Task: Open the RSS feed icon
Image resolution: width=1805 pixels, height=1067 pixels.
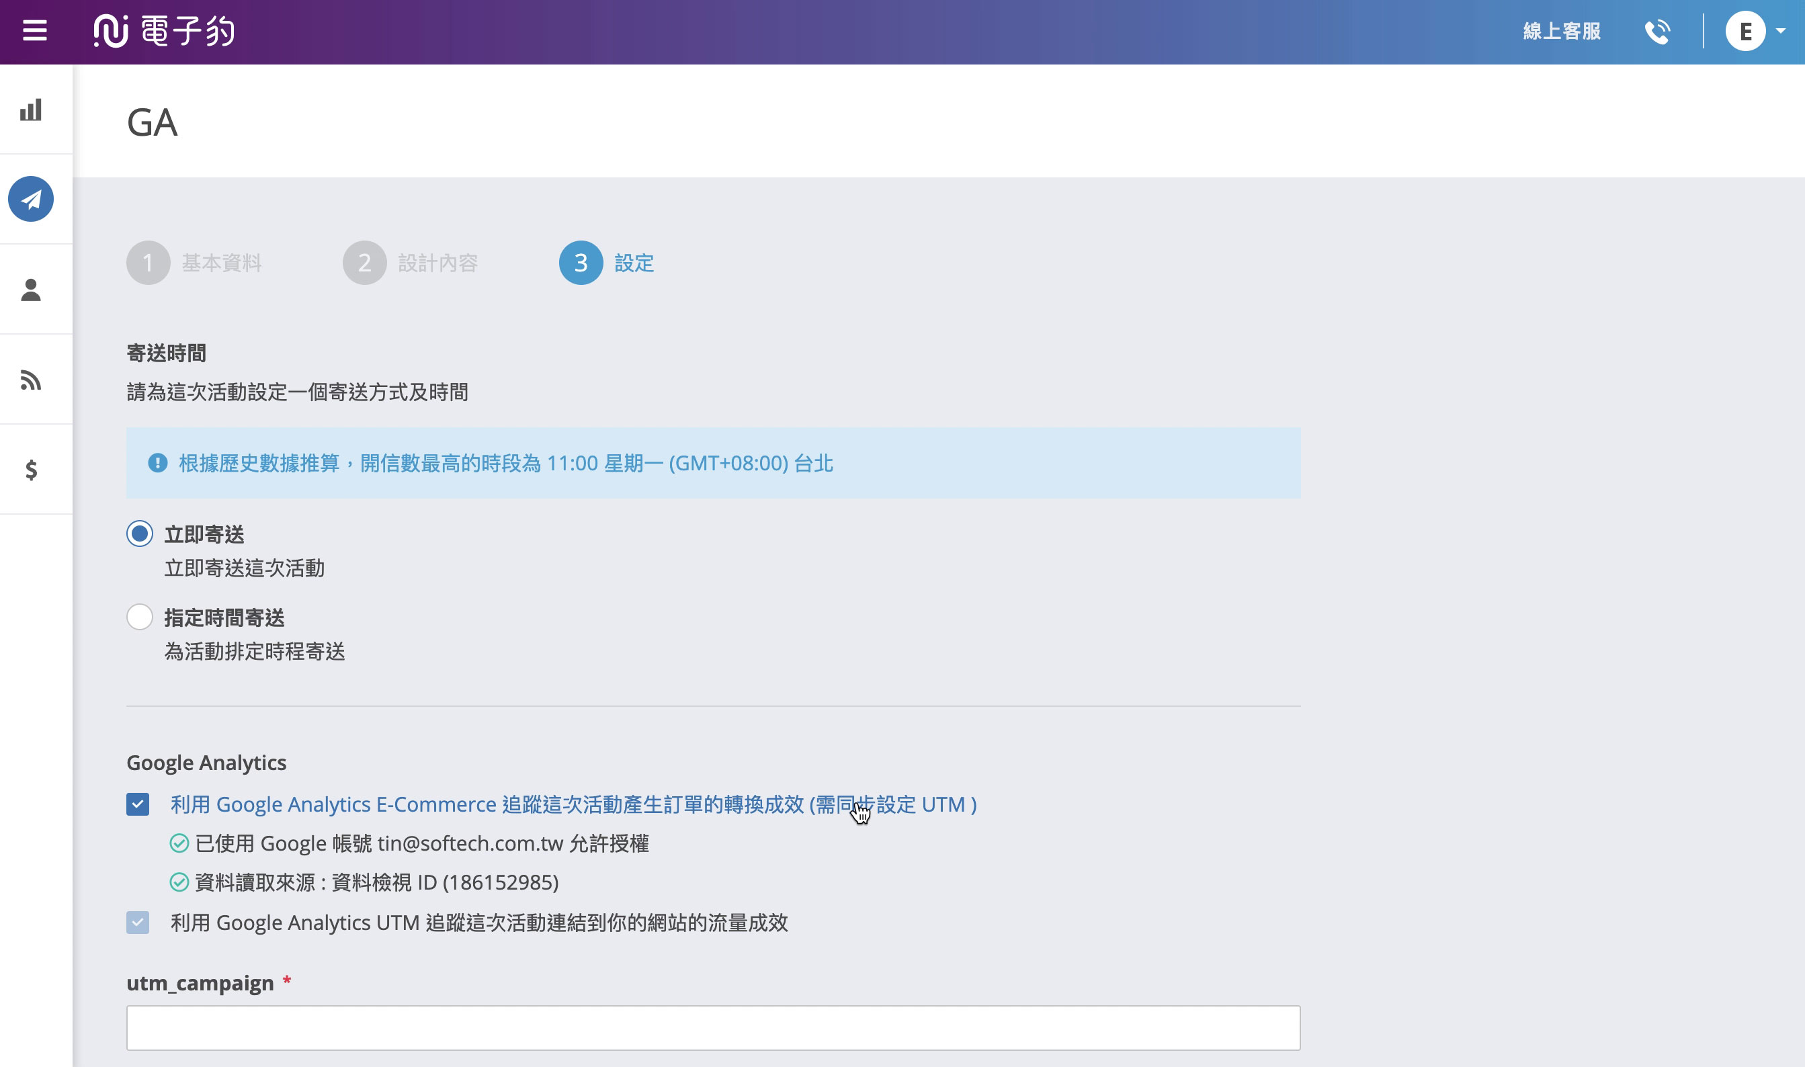Action: coord(31,380)
